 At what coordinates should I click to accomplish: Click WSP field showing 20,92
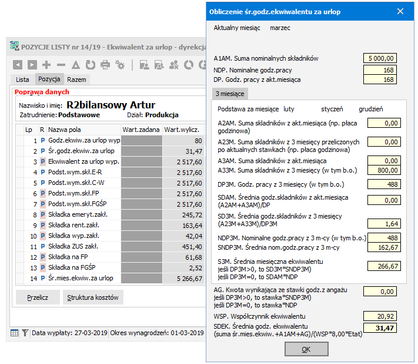(x=380, y=316)
